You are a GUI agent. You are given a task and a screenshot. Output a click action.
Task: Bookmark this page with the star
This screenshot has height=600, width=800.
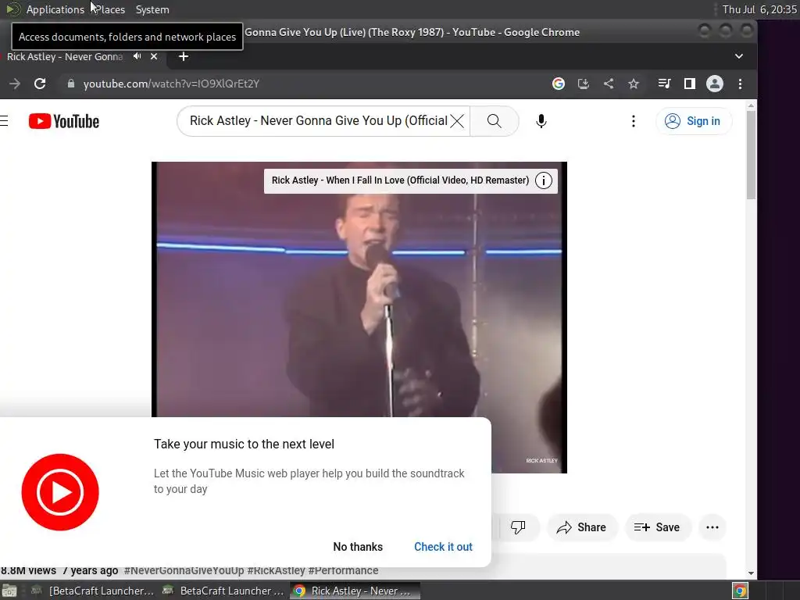point(633,84)
